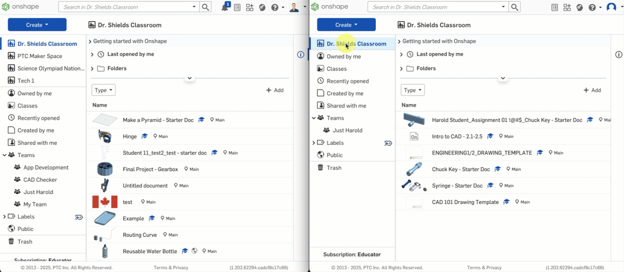This screenshot has width=624, height=272.
Task: Click Onshape logo in left window
Action: click(20, 7)
